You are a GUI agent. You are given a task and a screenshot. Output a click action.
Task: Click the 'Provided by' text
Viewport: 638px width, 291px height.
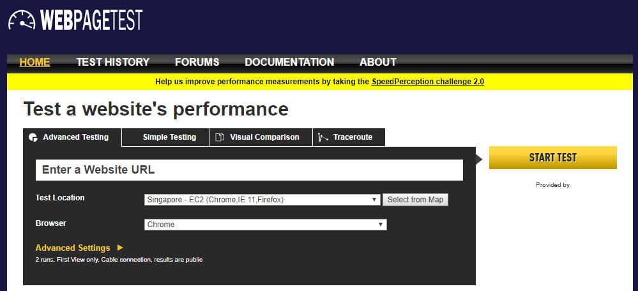click(552, 185)
